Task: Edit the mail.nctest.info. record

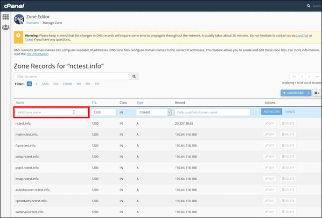Action: (270, 134)
